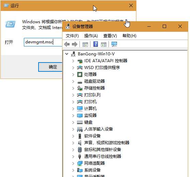Close the 设备管理器 window
Image resolution: width=190 pixels, height=177 pixels.
[x=180, y=26]
